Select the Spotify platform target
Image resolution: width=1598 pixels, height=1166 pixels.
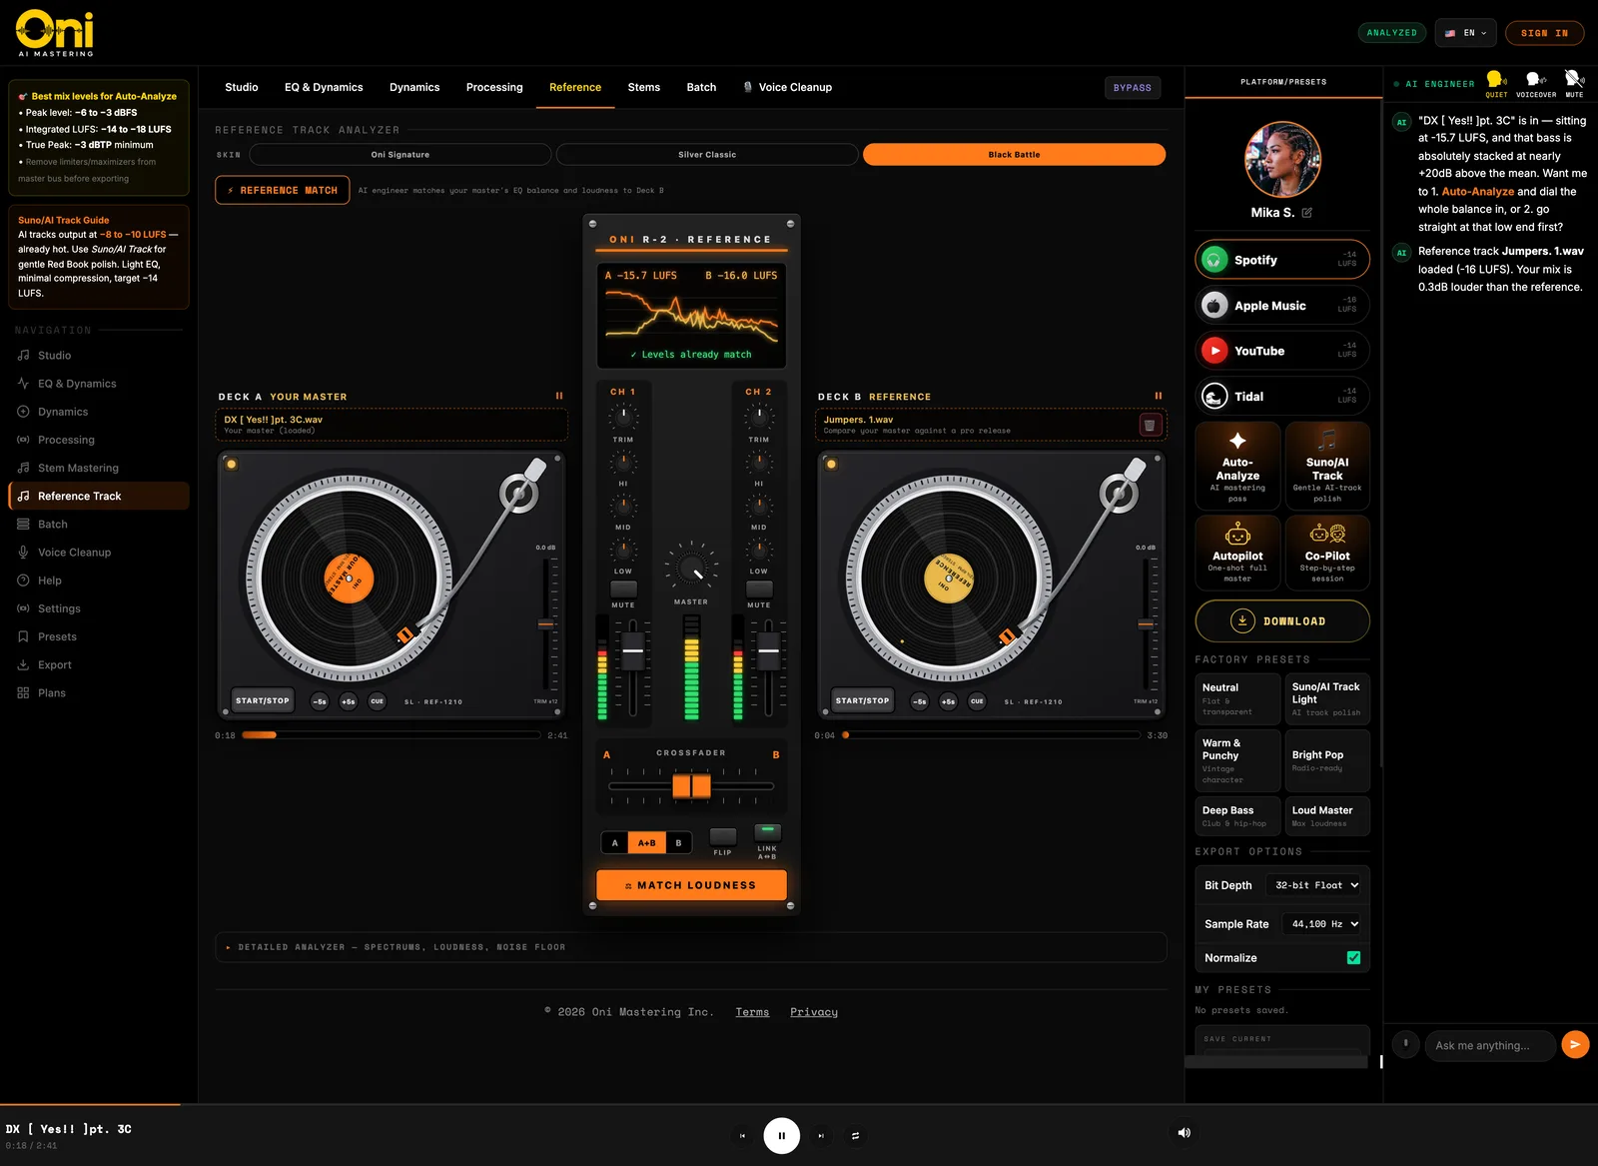click(1282, 260)
